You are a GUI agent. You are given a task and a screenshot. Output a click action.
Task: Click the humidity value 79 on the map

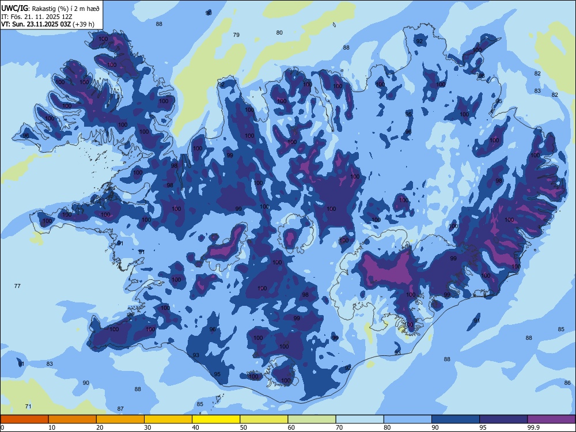pyautogui.click(x=236, y=35)
